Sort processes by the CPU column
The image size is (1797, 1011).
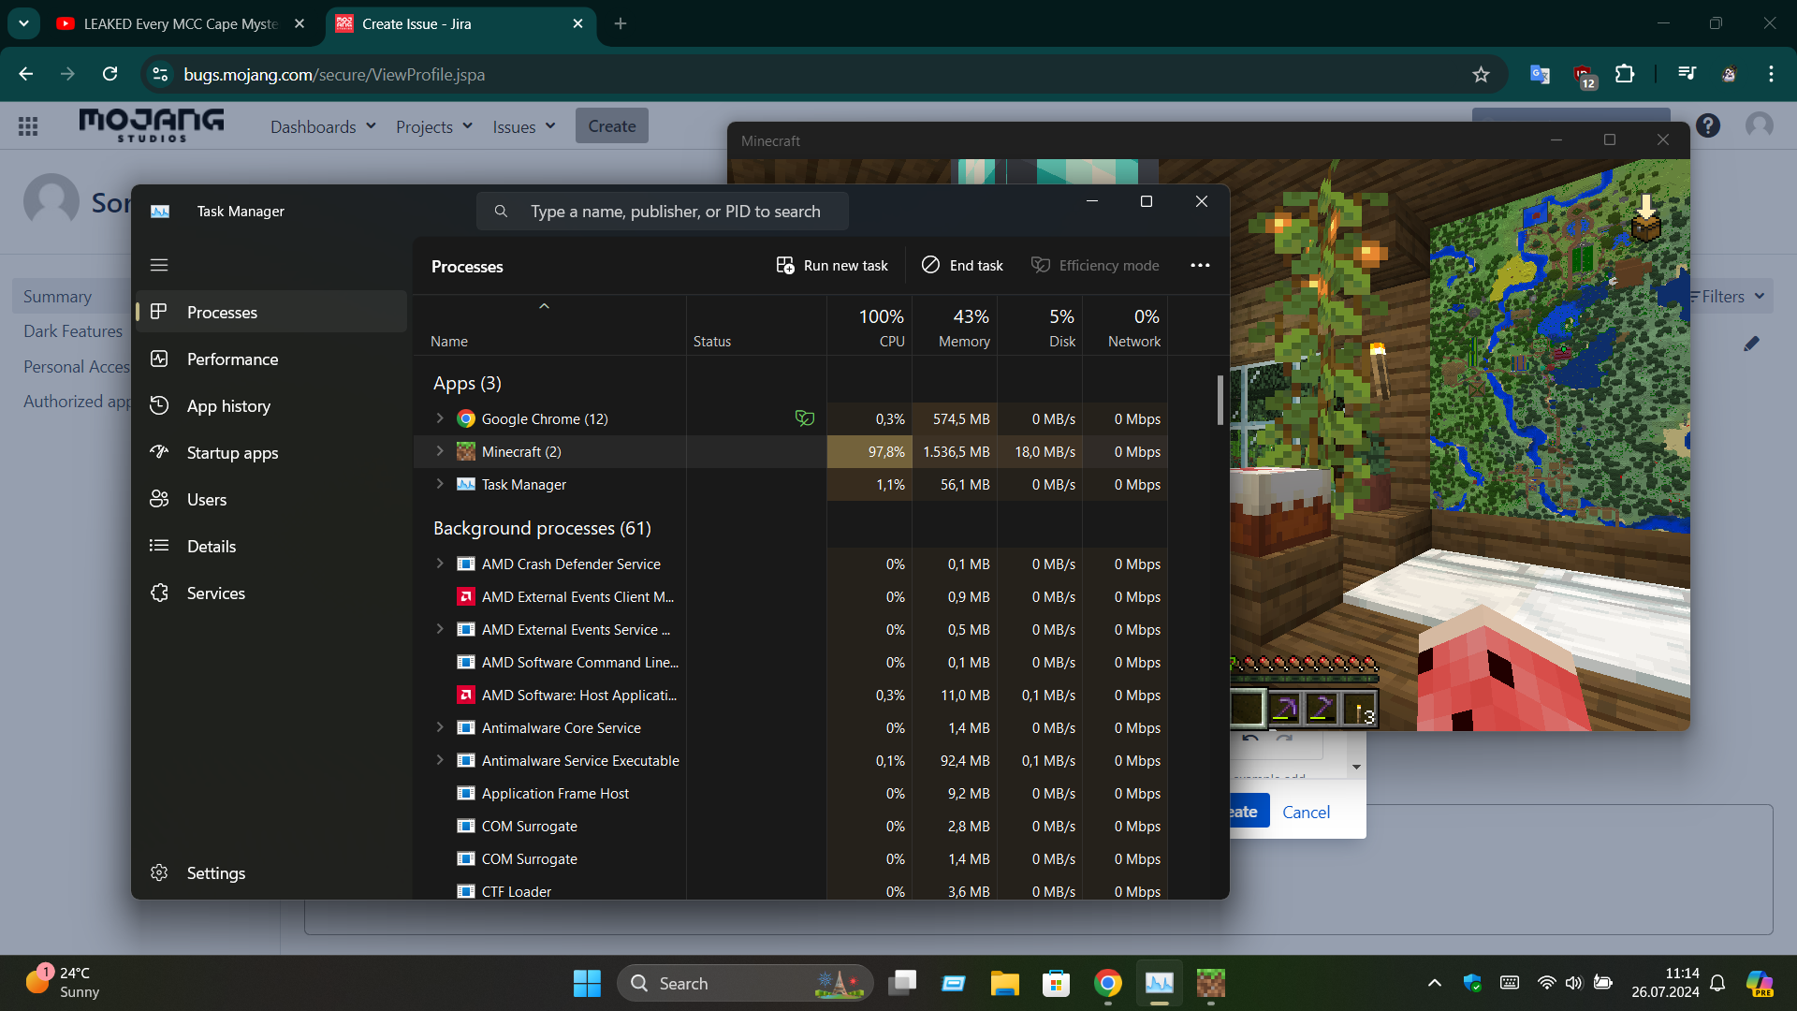[x=881, y=328]
